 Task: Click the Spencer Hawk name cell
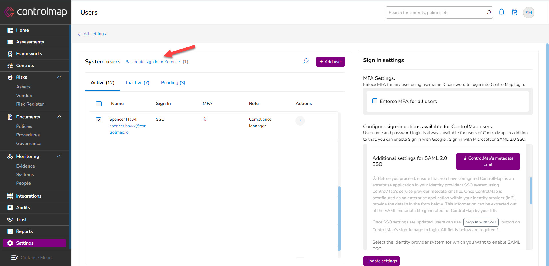tap(123, 119)
